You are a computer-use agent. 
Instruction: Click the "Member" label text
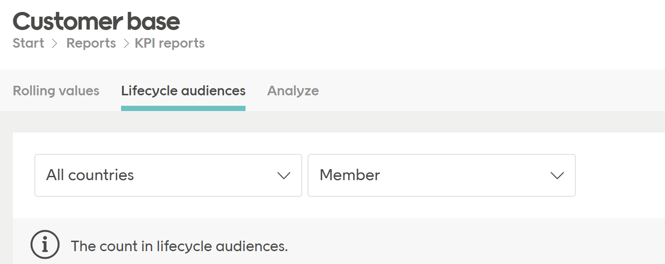[x=349, y=175]
